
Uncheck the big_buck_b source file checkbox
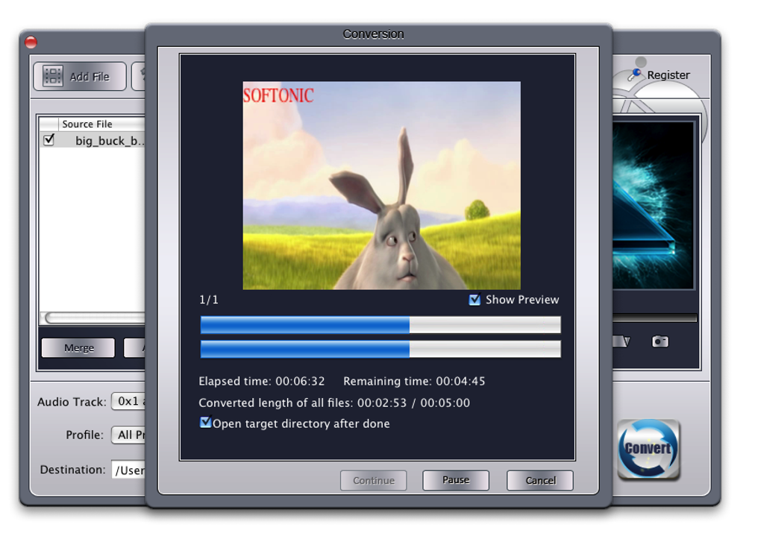(x=49, y=140)
